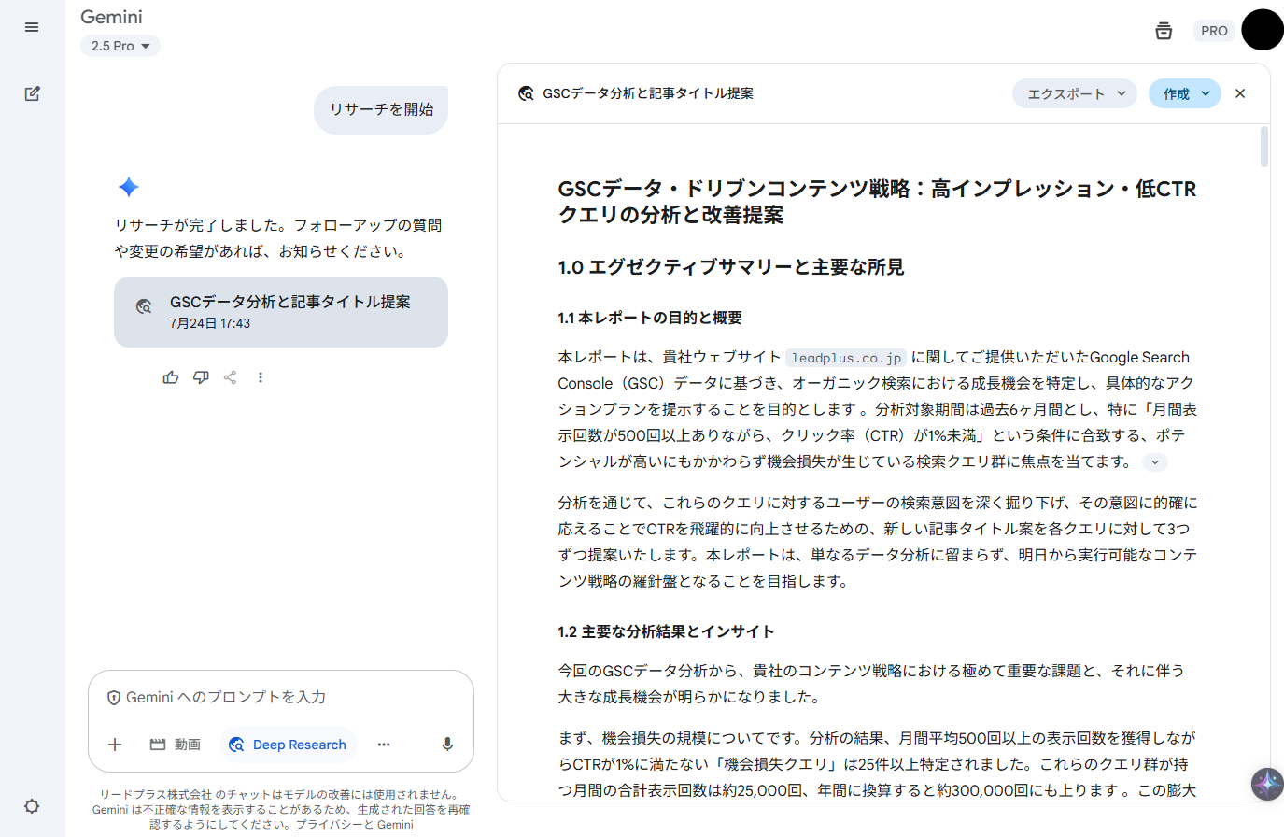Share the response
1284x837 pixels.
(x=230, y=377)
